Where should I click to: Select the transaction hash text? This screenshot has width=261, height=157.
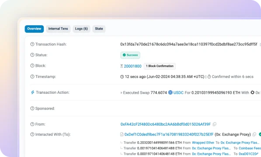(x=189, y=44)
